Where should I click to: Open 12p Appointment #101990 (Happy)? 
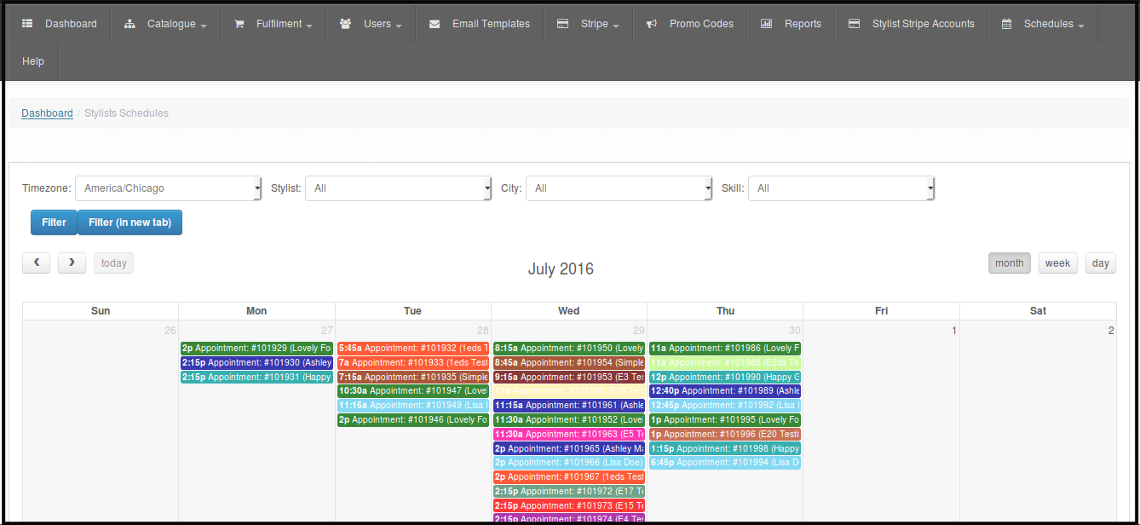[x=725, y=378]
